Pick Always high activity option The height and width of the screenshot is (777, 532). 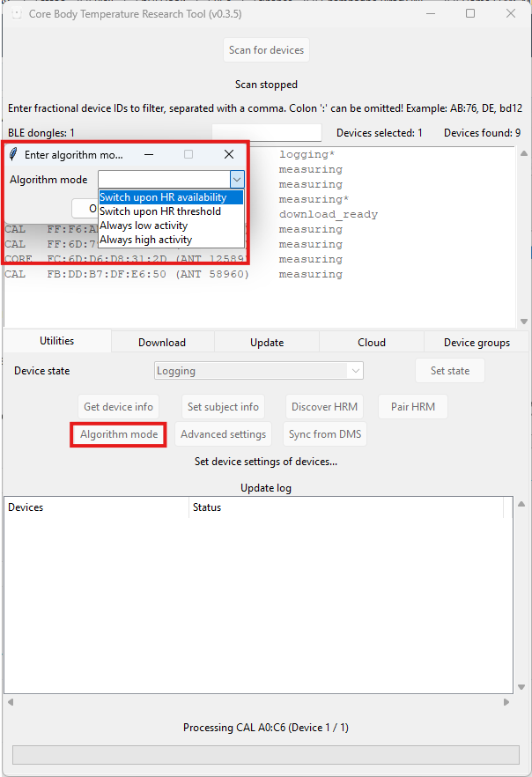[x=171, y=240]
